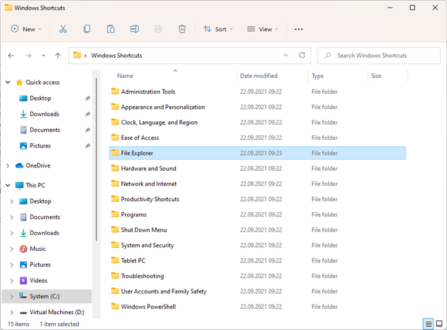Click the New button in toolbar
447x330 pixels.
(x=26, y=29)
